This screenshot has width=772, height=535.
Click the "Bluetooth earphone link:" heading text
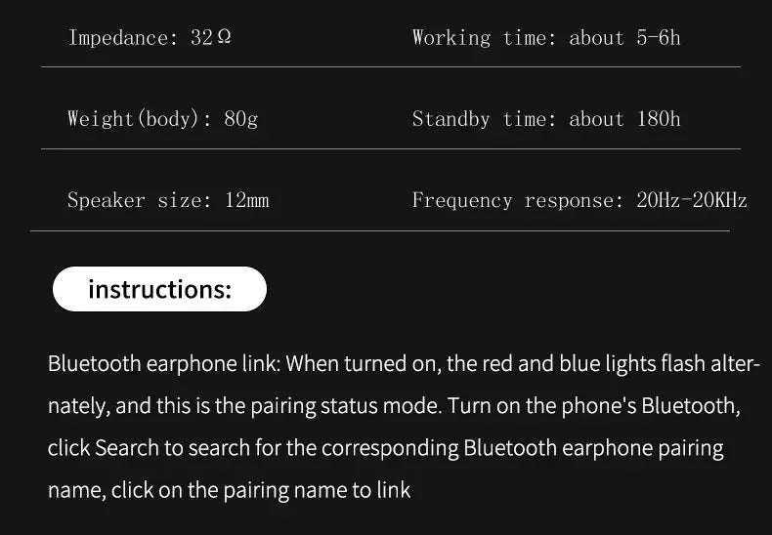(164, 364)
